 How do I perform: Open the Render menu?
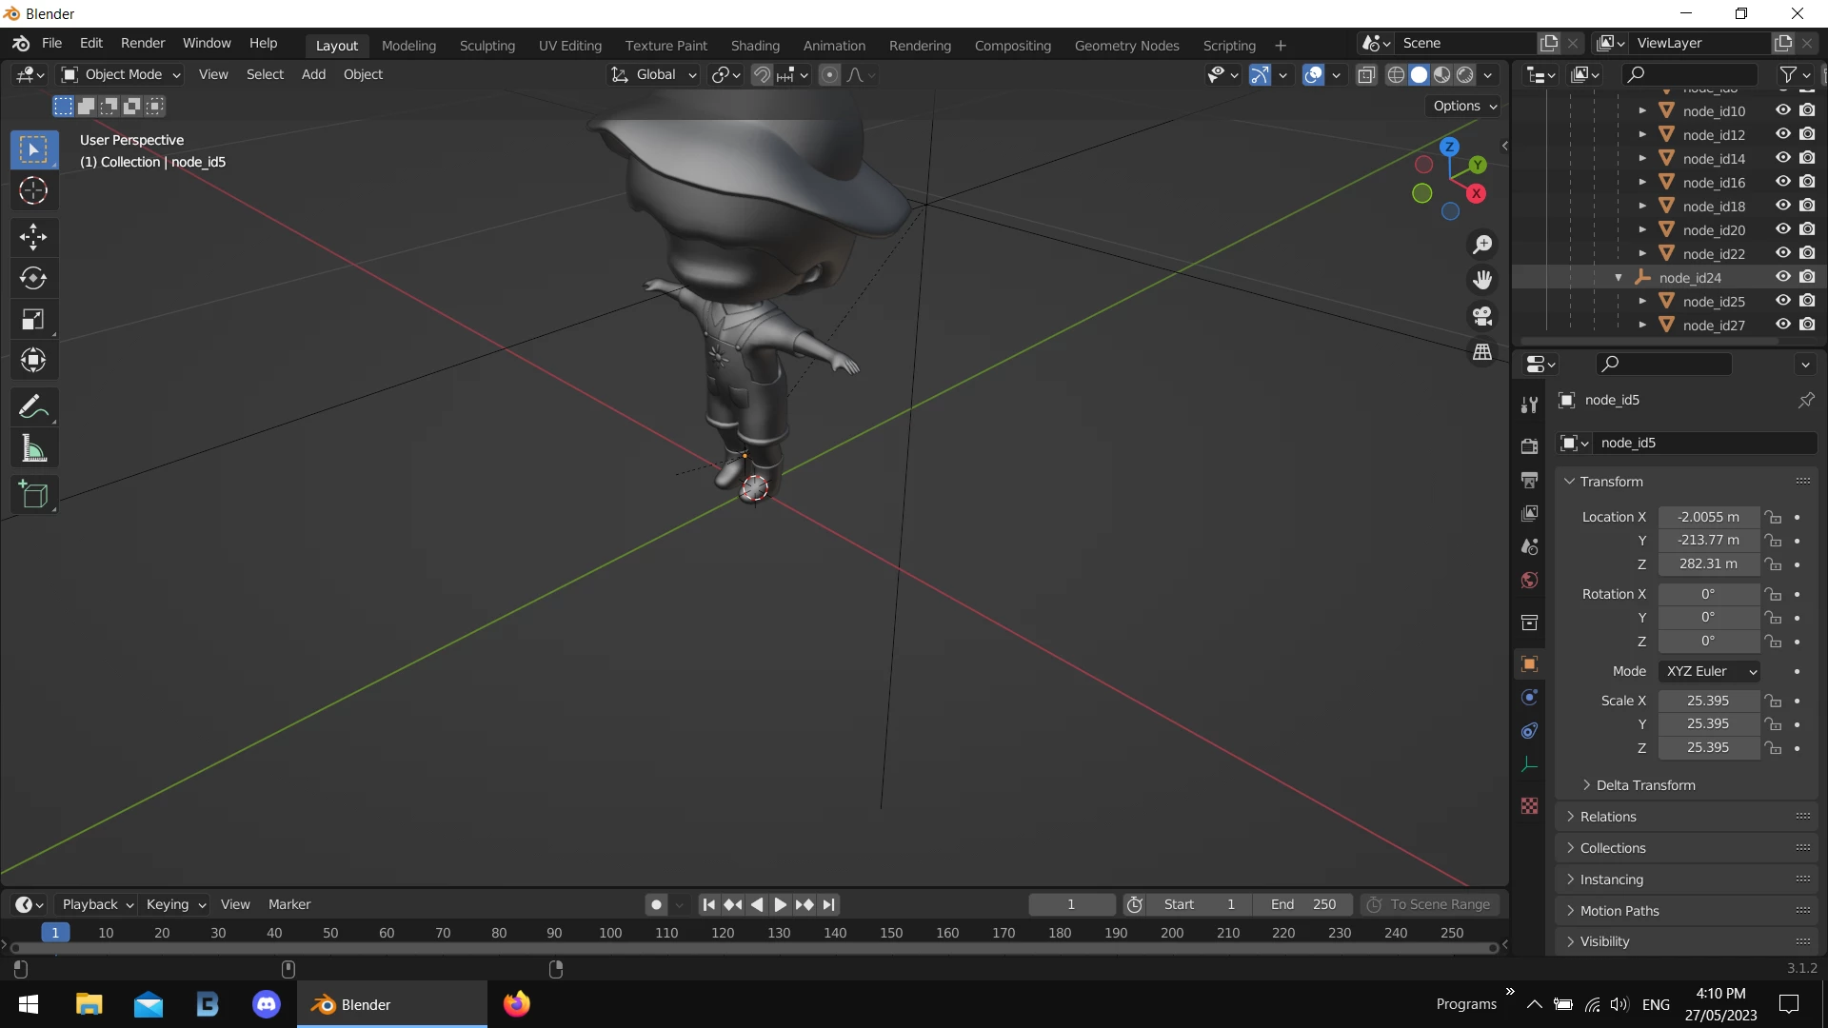[143, 43]
